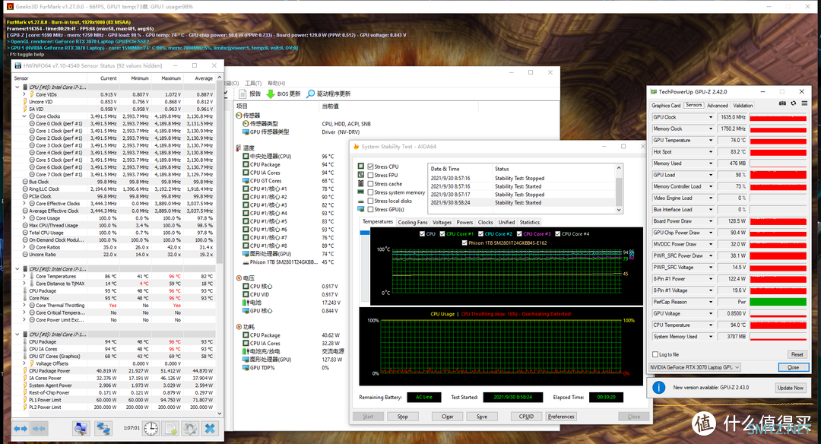Open GPU-Z Advanced tab
The width and height of the screenshot is (821, 444).
point(718,105)
